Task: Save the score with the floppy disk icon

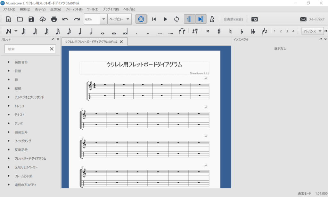Action: pyautogui.click(x=31, y=19)
